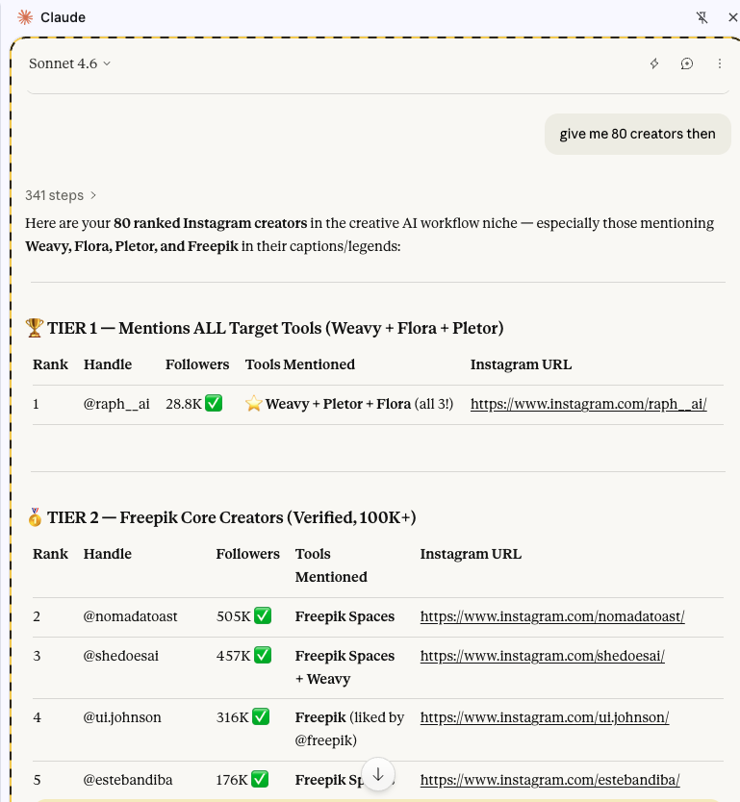Open the Sonnet 4.6 model dropdown
Viewport: 740px width, 802px height.
tap(69, 63)
